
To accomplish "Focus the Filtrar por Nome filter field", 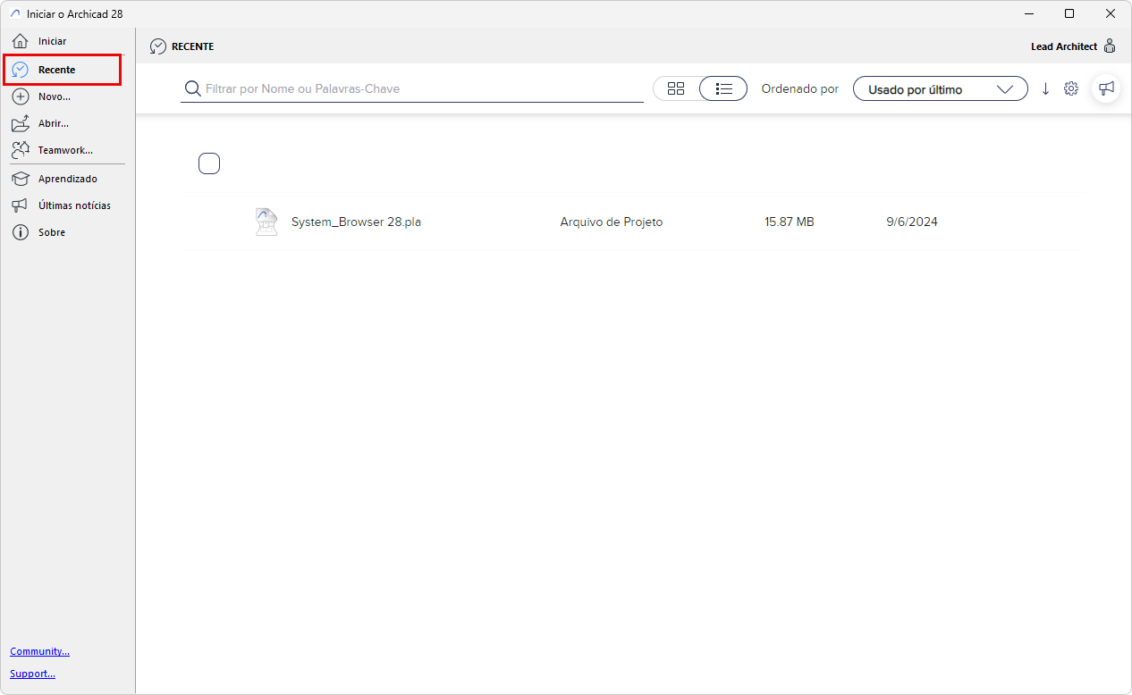I will click(x=412, y=88).
